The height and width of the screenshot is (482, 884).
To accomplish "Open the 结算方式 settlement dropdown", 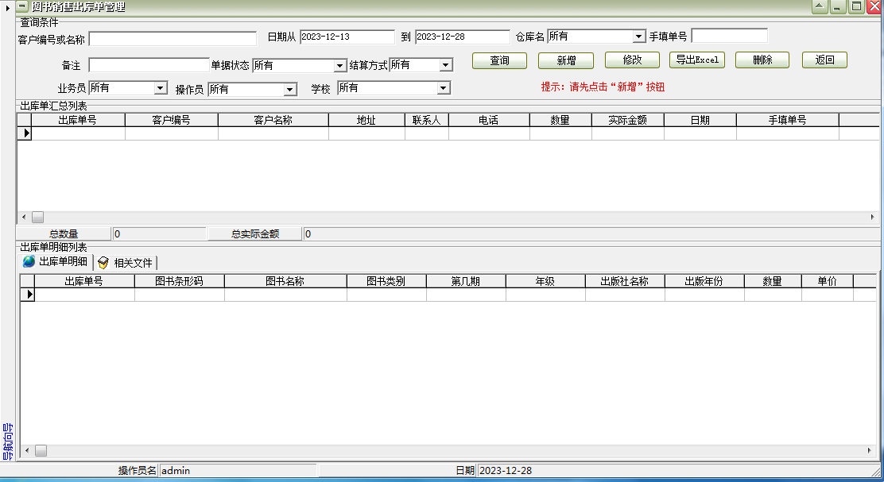I will (x=445, y=65).
